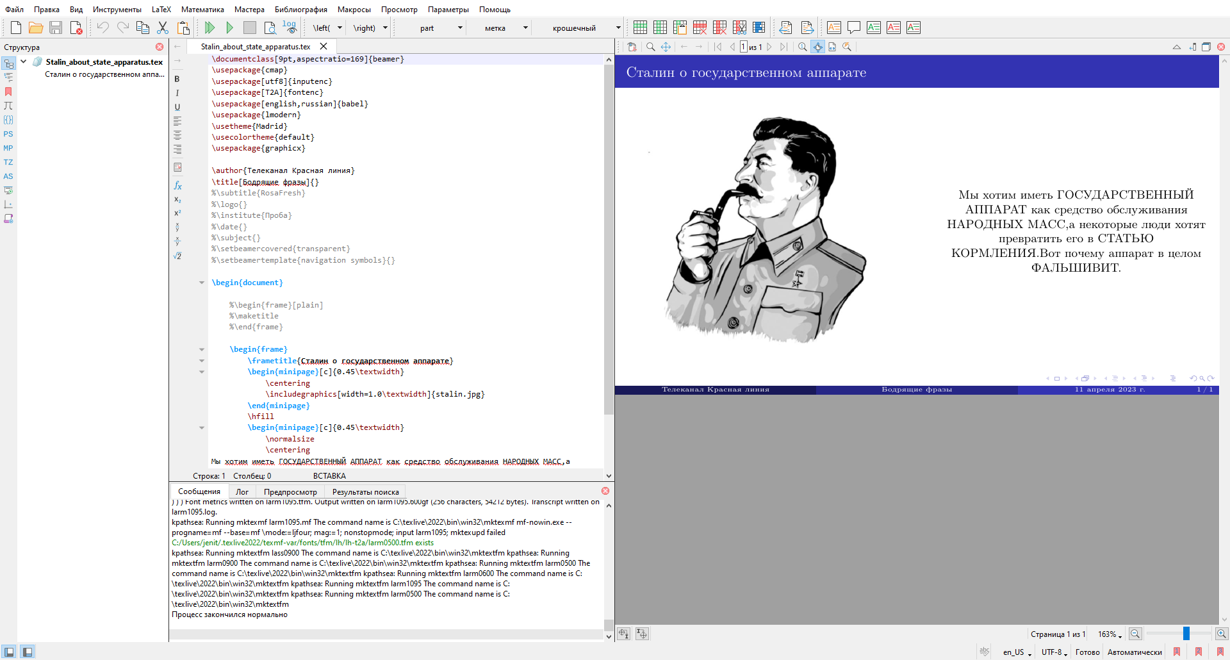Build and view using the double green arrow

(x=209, y=28)
